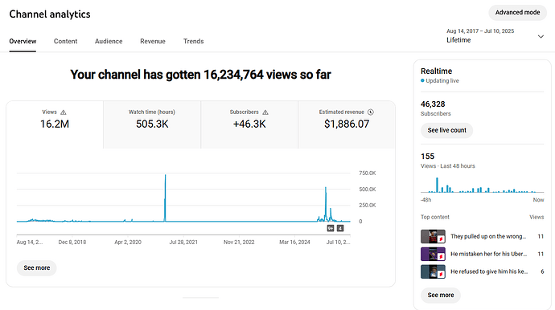Open the 4 video marker on chart timeline
The width and height of the screenshot is (555, 310).
pos(340,228)
